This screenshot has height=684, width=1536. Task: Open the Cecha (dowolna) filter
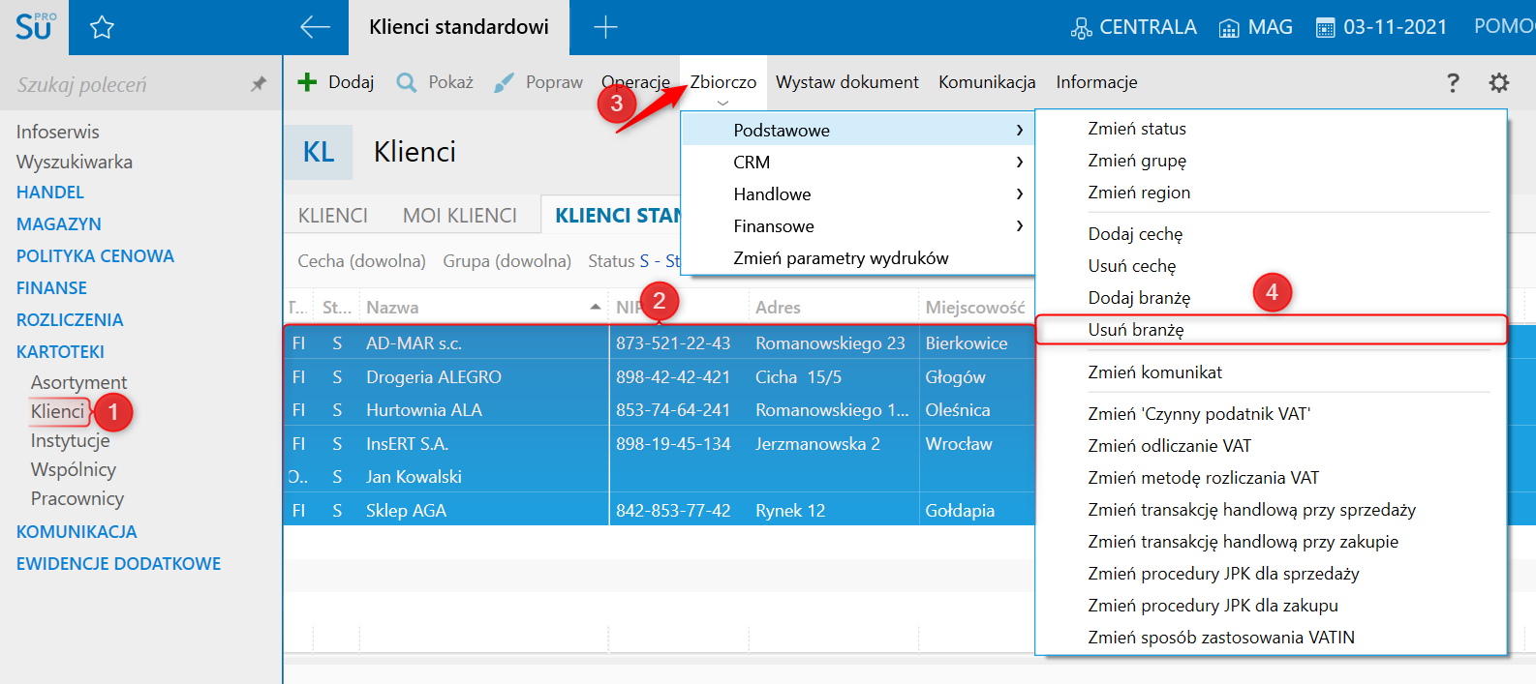tap(361, 261)
